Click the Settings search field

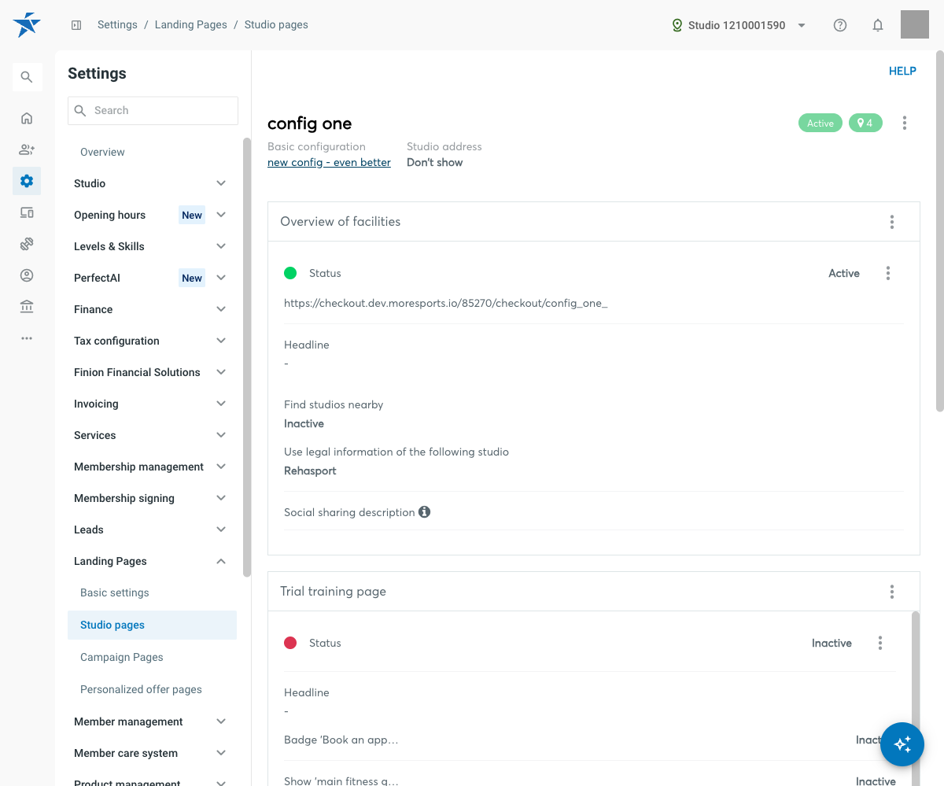click(153, 110)
